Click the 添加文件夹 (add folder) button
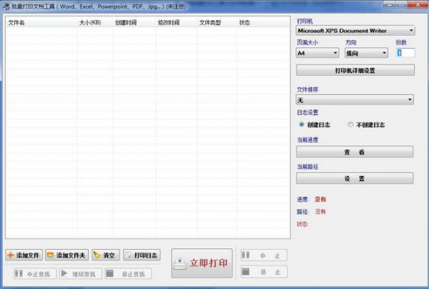Viewport: 429px width, 289px height. (66, 255)
